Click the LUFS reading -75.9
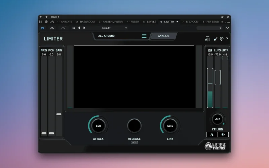 point(218,54)
